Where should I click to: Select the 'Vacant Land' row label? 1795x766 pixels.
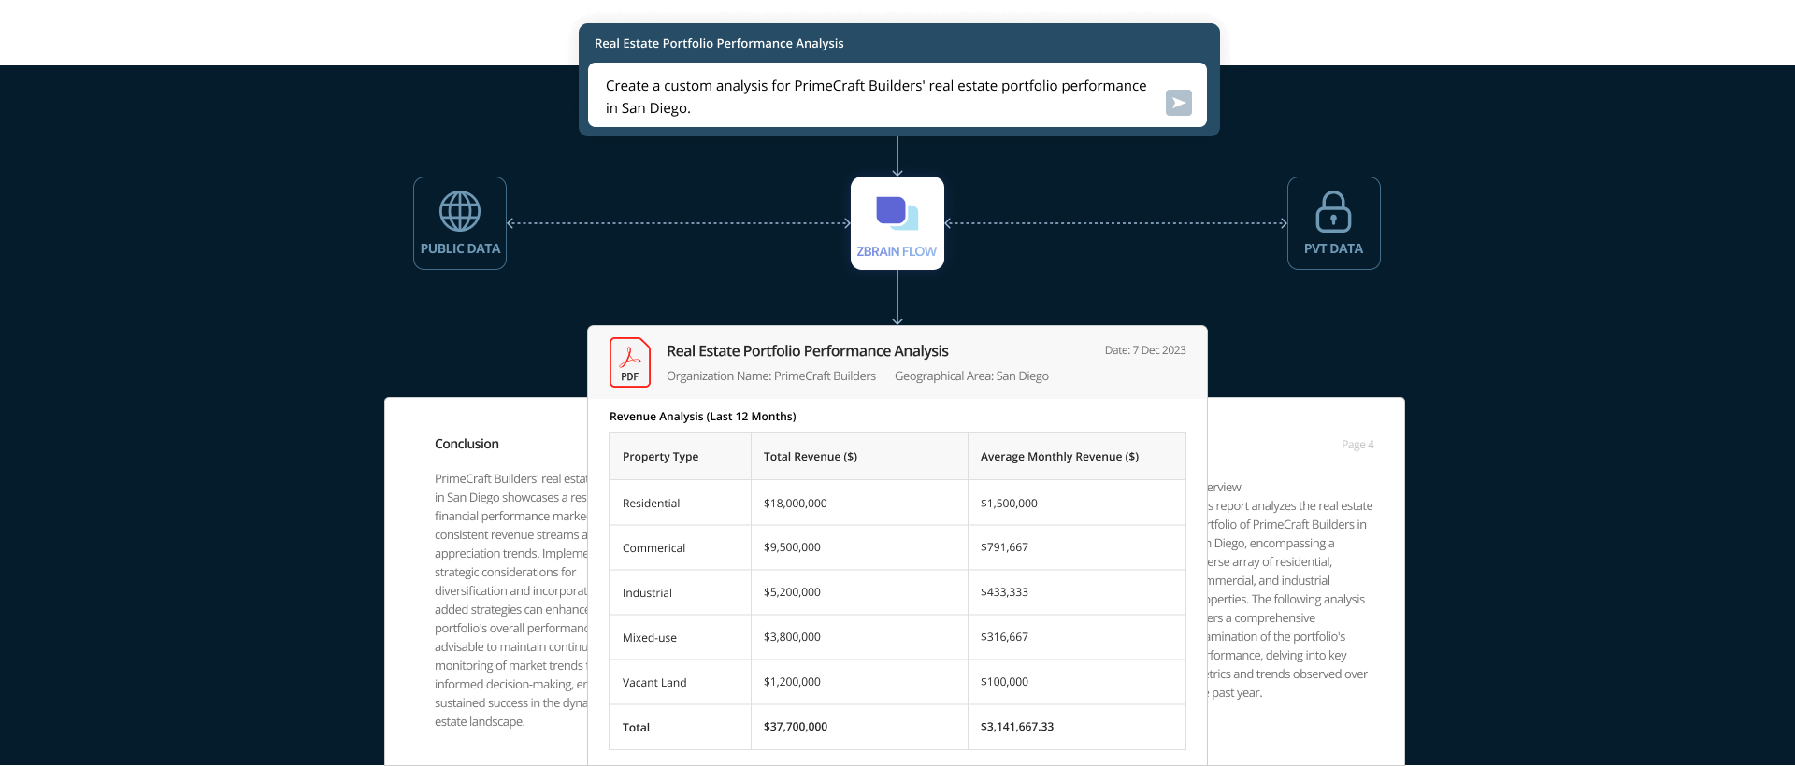click(x=654, y=683)
